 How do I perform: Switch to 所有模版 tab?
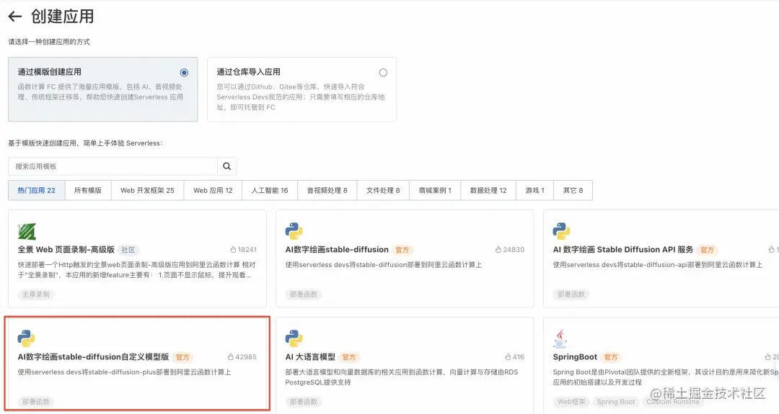click(x=88, y=190)
